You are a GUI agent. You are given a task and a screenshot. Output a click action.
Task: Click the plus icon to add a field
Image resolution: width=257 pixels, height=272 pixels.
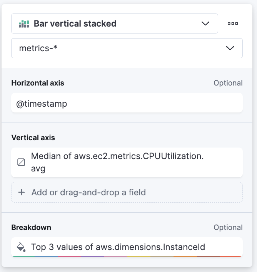tap(22, 192)
